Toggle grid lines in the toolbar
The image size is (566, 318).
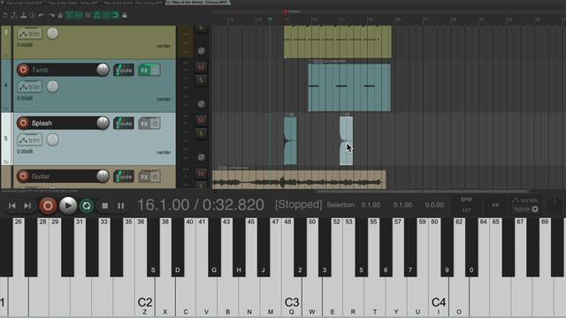point(106,15)
